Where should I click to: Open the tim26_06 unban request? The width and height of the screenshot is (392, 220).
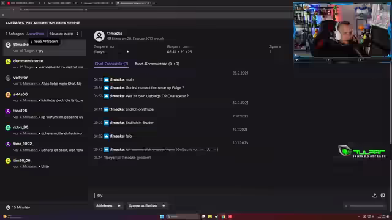[45, 163]
